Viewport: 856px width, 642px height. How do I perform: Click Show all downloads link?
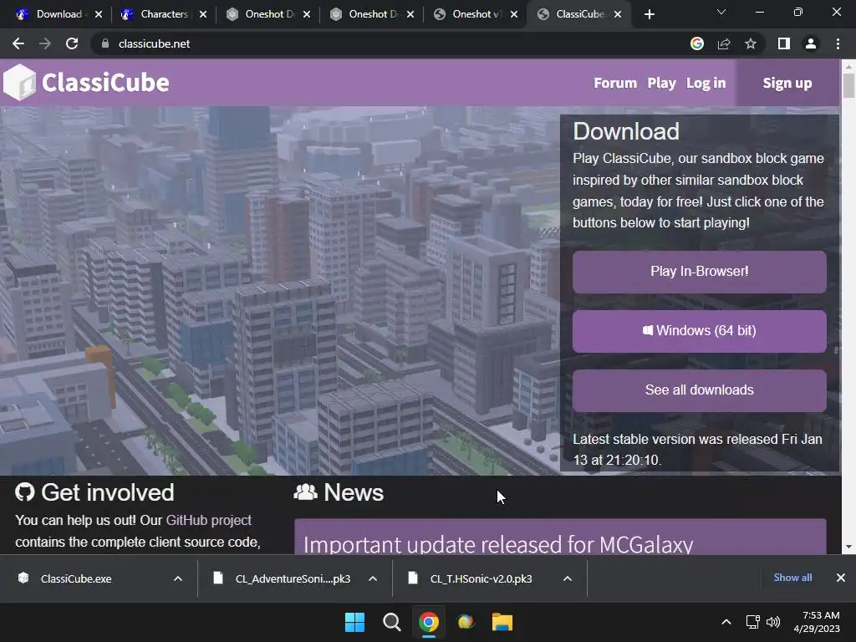pyautogui.click(x=792, y=578)
